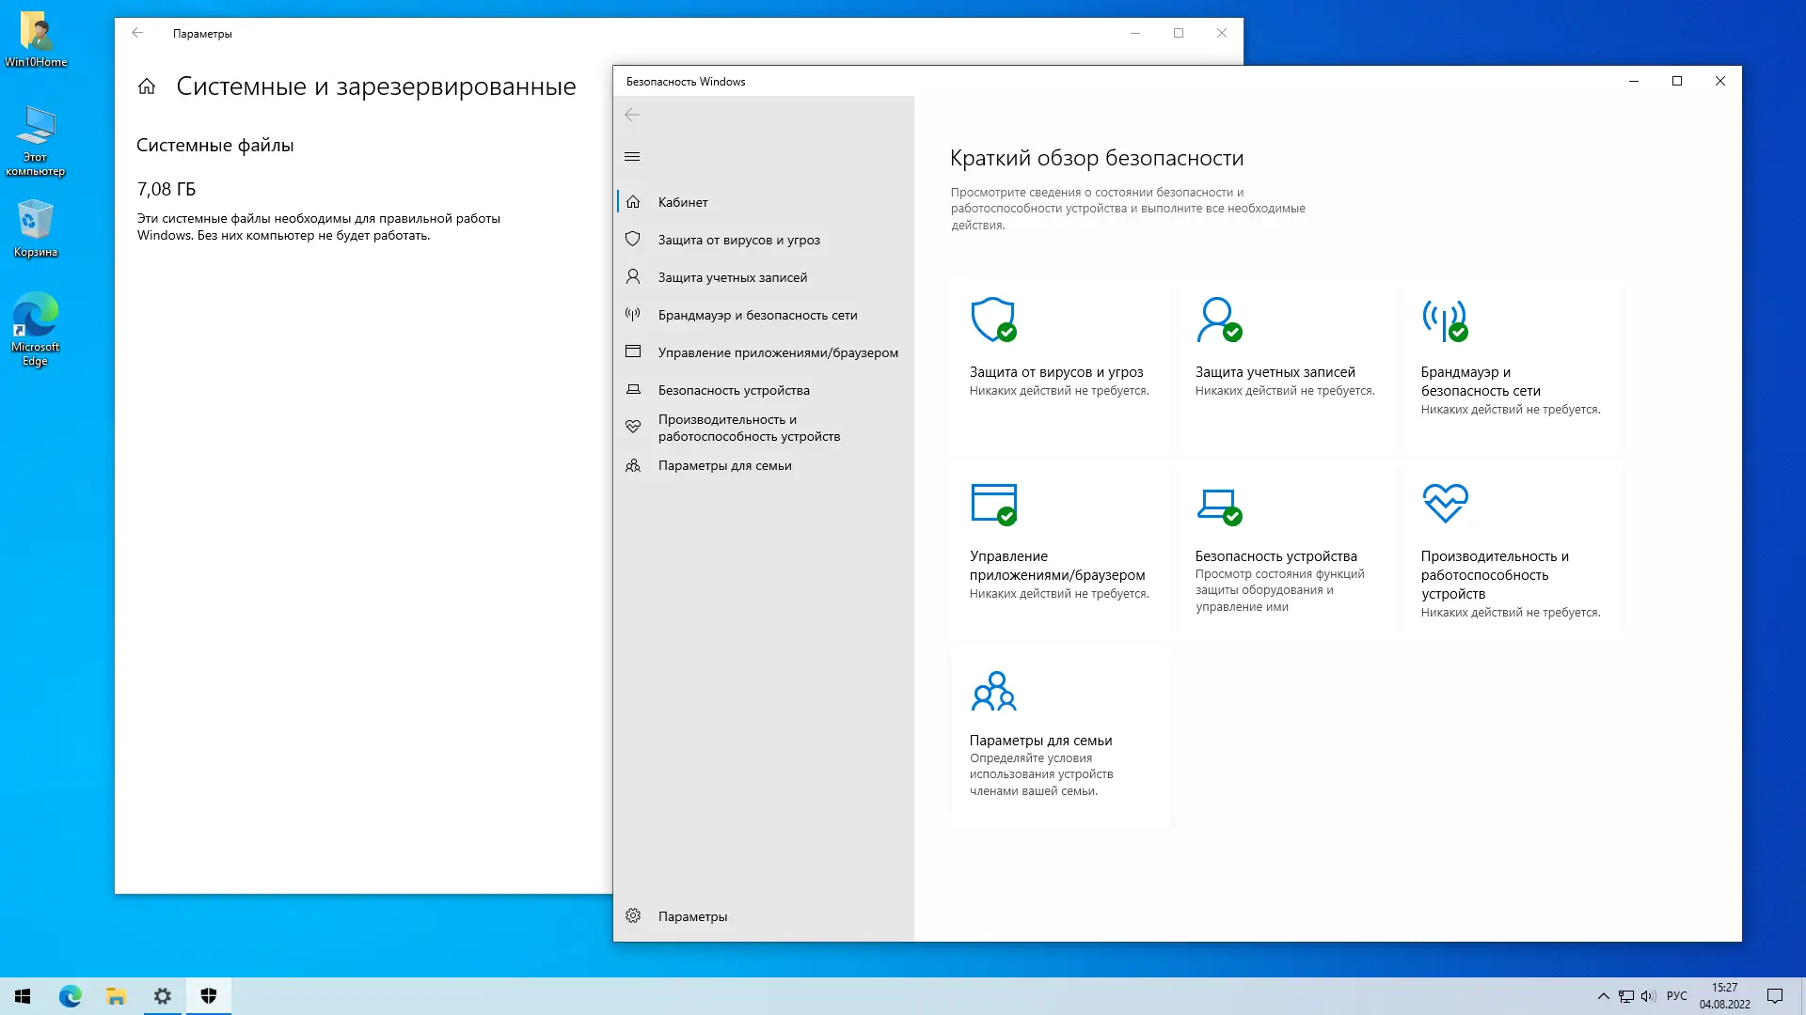Viewport: 1806px width, 1015px height.
Task: Click the firewall and network antenna tile icon
Action: [x=1444, y=320]
